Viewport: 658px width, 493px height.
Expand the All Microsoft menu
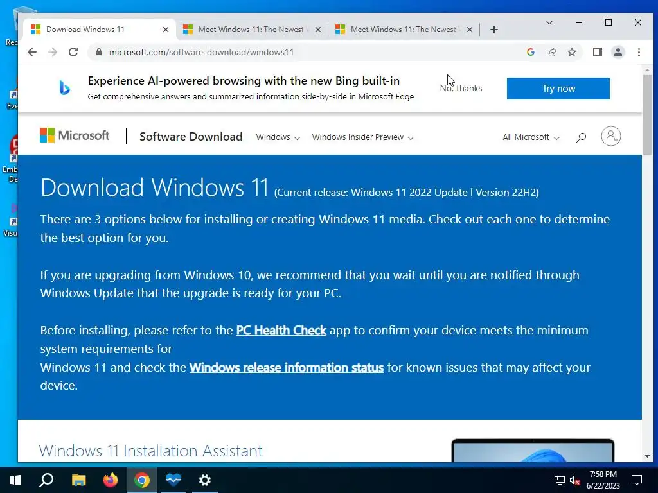pyautogui.click(x=531, y=137)
